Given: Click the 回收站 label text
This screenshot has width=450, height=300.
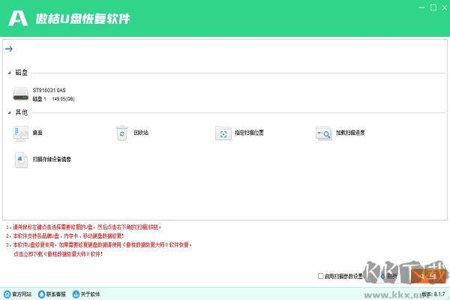Looking at the screenshot, I should (x=141, y=133).
